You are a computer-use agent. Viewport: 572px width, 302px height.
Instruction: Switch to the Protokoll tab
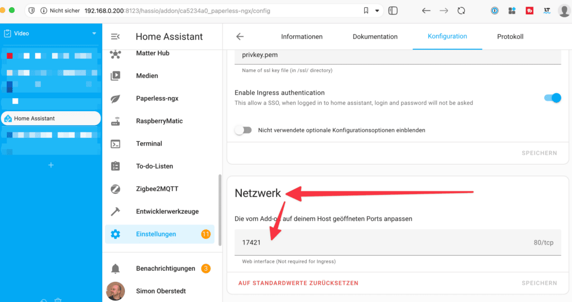[x=510, y=36]
